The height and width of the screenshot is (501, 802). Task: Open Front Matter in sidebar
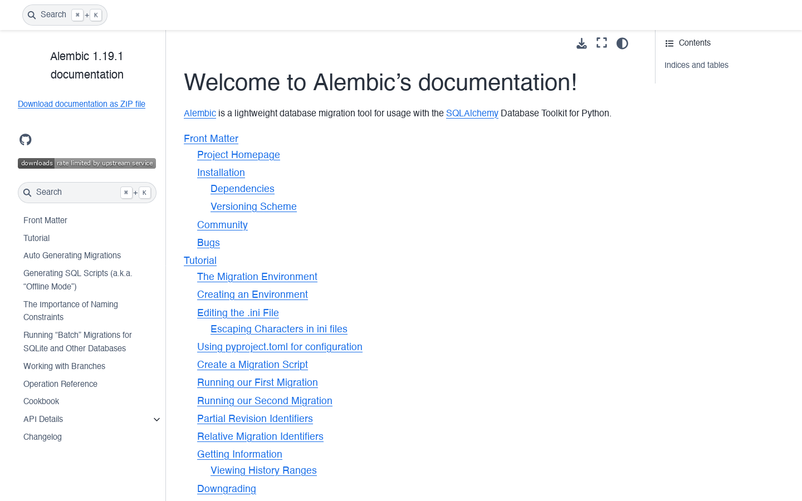pos(45,220)
